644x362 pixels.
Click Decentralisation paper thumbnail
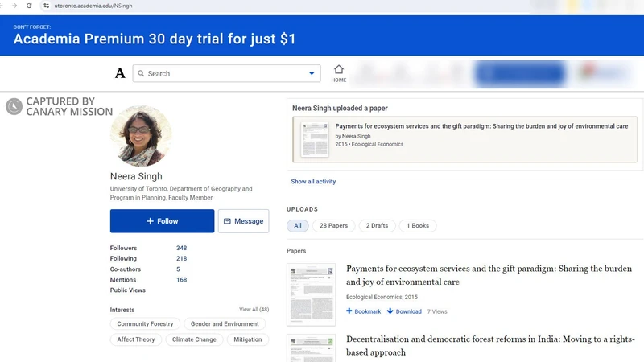click(311, 348)
